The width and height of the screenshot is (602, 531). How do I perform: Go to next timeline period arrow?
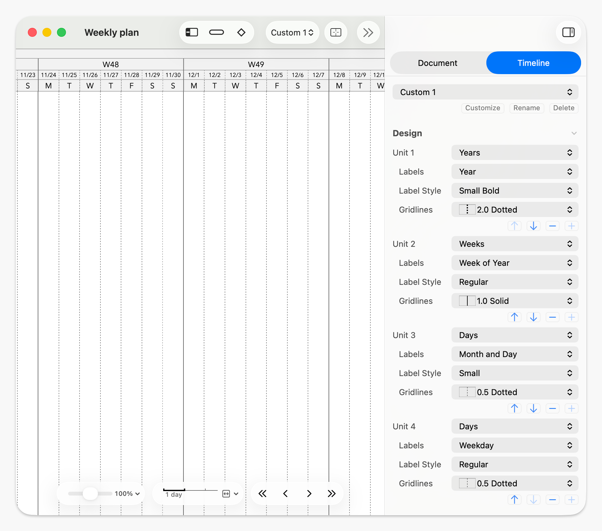pyautogui.click(x=309, y=494)
